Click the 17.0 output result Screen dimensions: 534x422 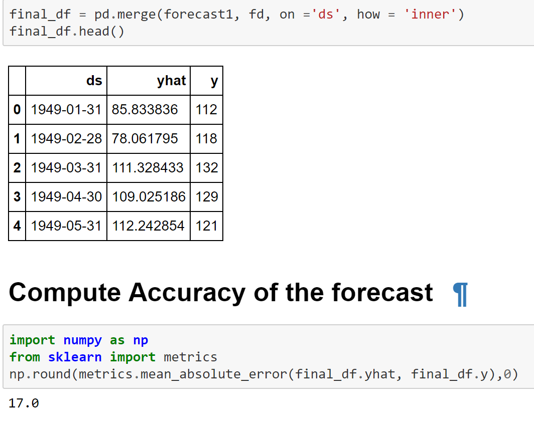(24, 403)
